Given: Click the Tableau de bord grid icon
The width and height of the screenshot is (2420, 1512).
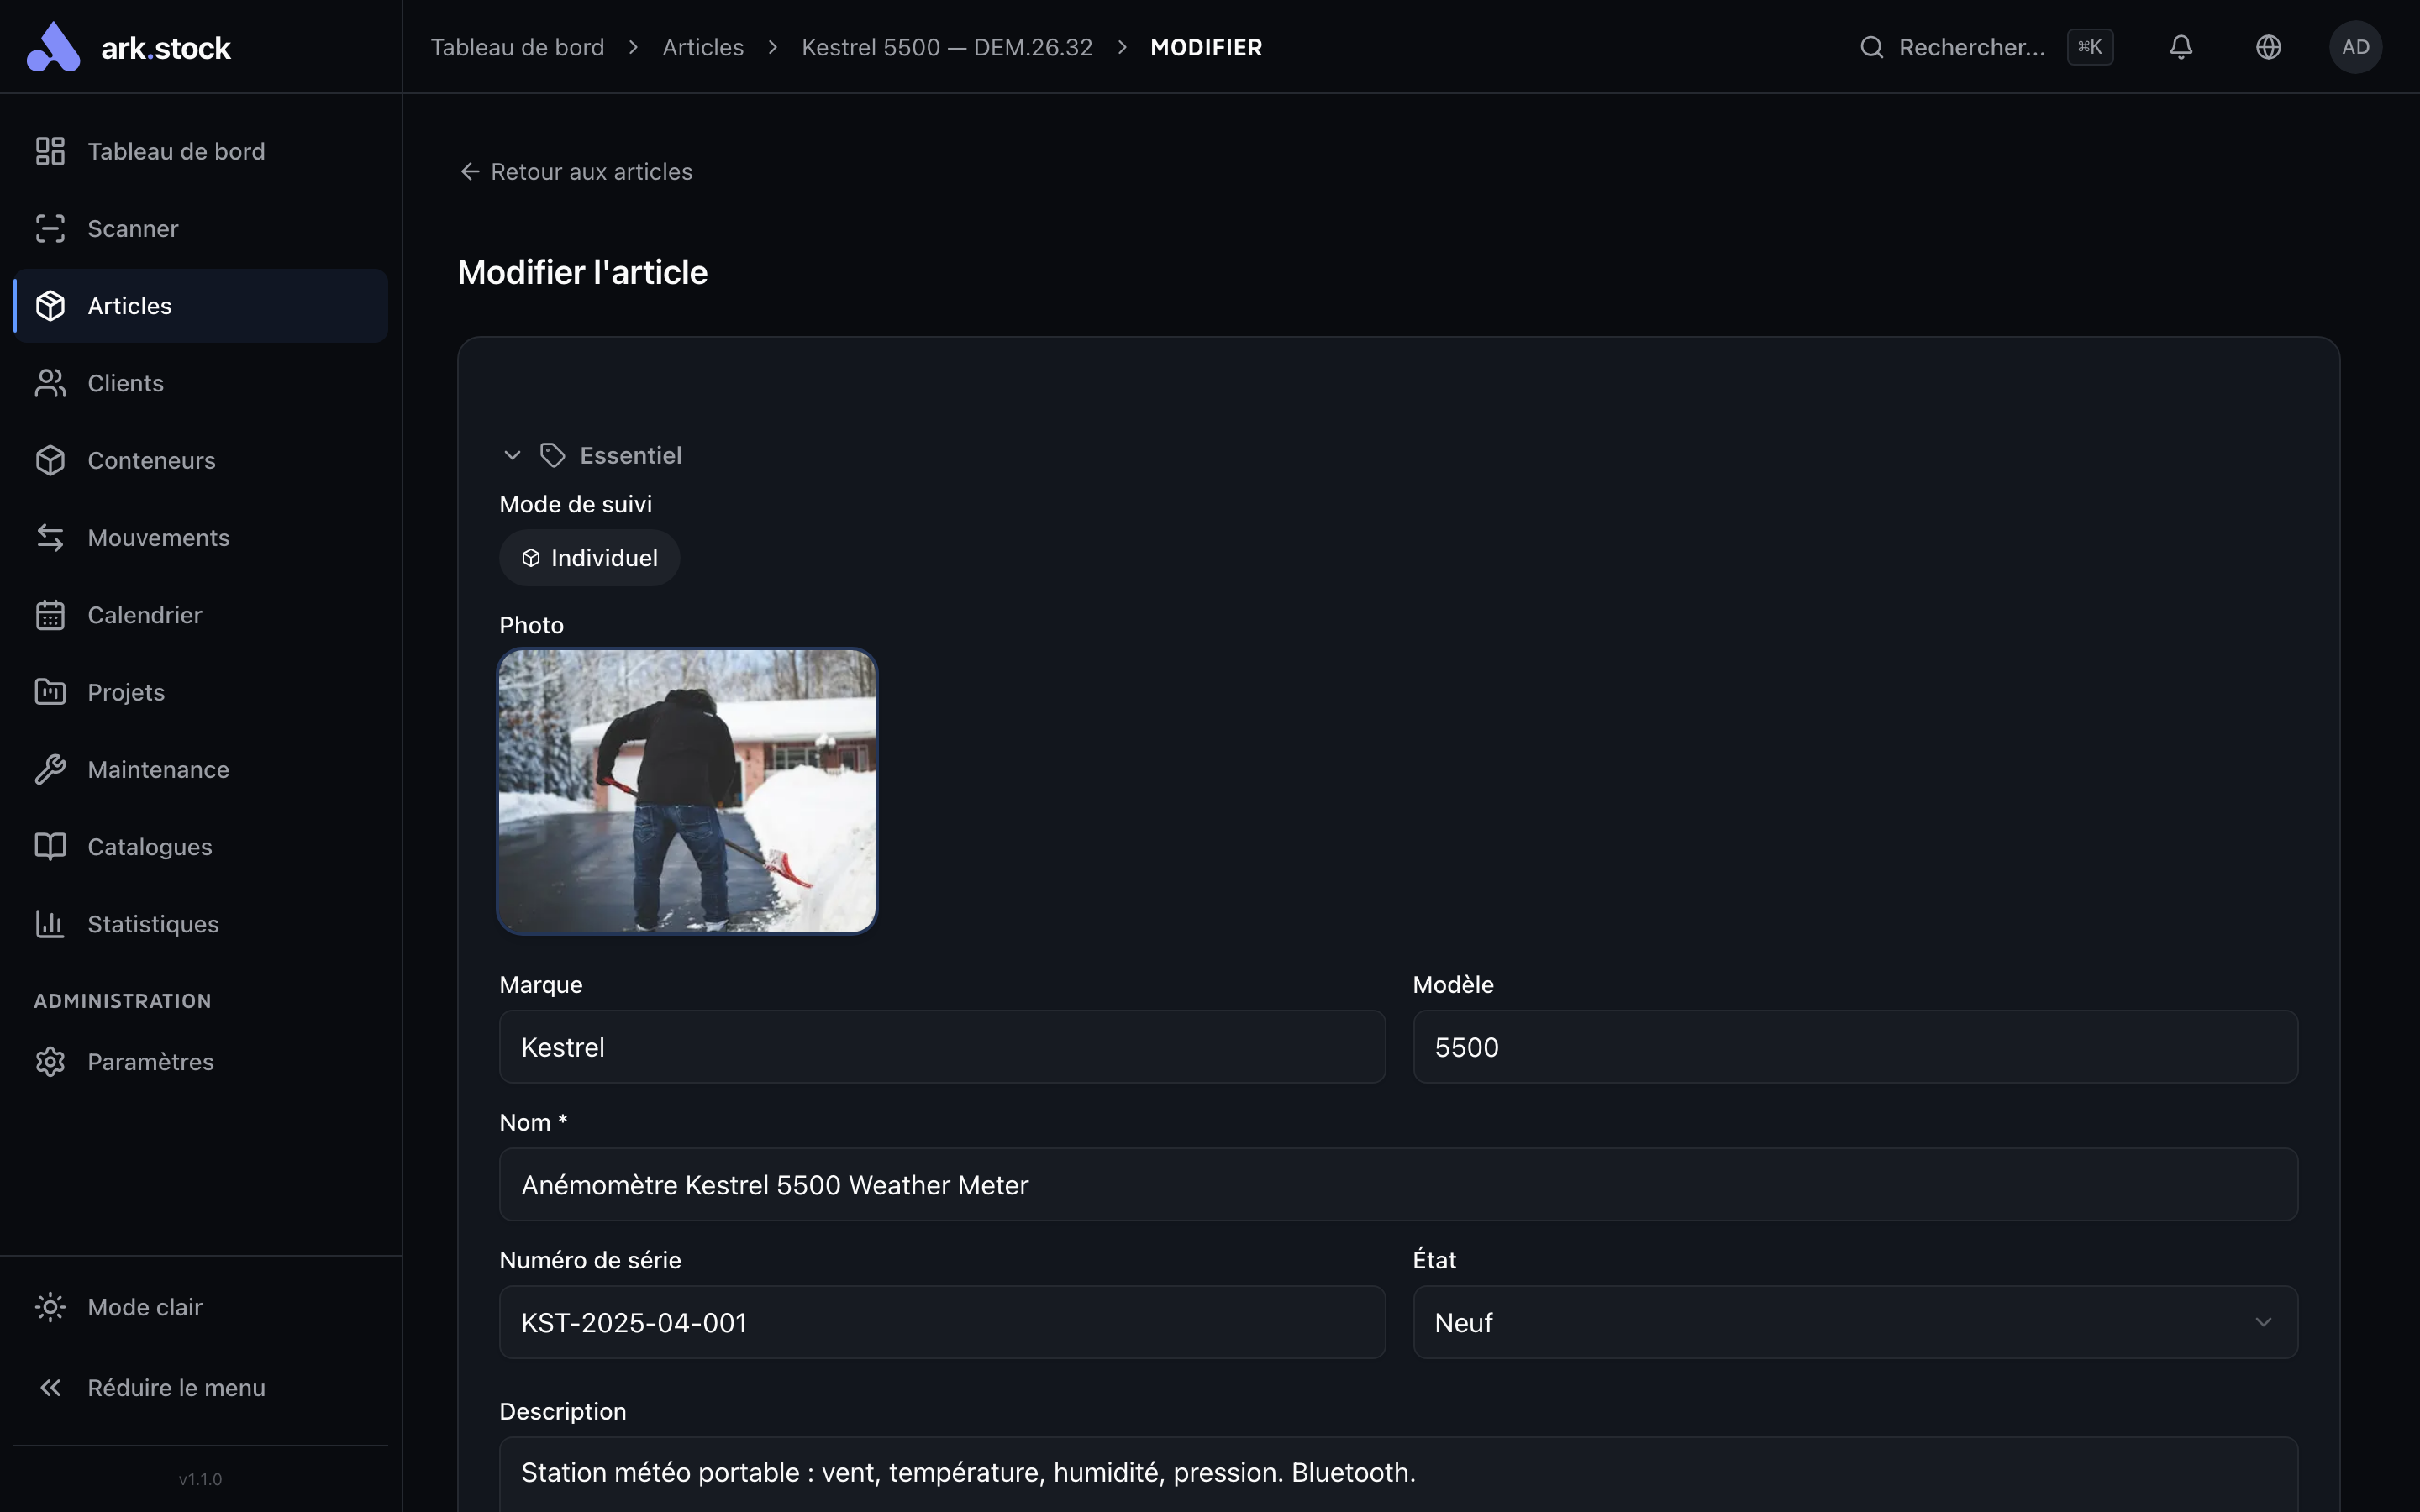Looking at the screenshot, I should click(50, 151).
